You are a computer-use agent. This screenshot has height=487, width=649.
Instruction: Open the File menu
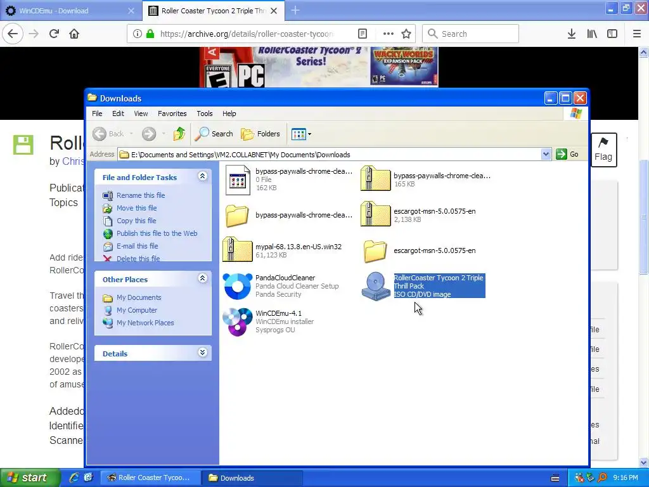pos(97,114)
